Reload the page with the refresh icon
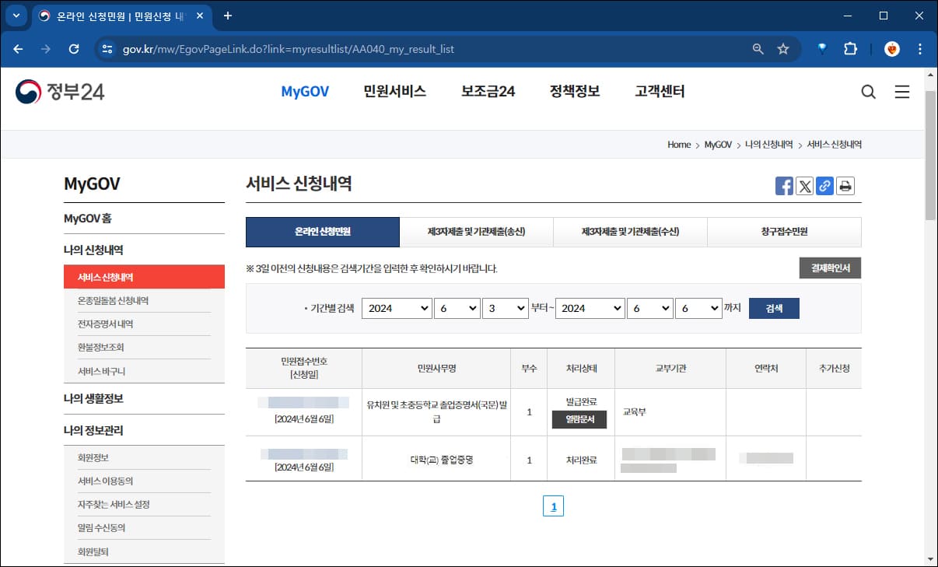 (x=74, y=48)
